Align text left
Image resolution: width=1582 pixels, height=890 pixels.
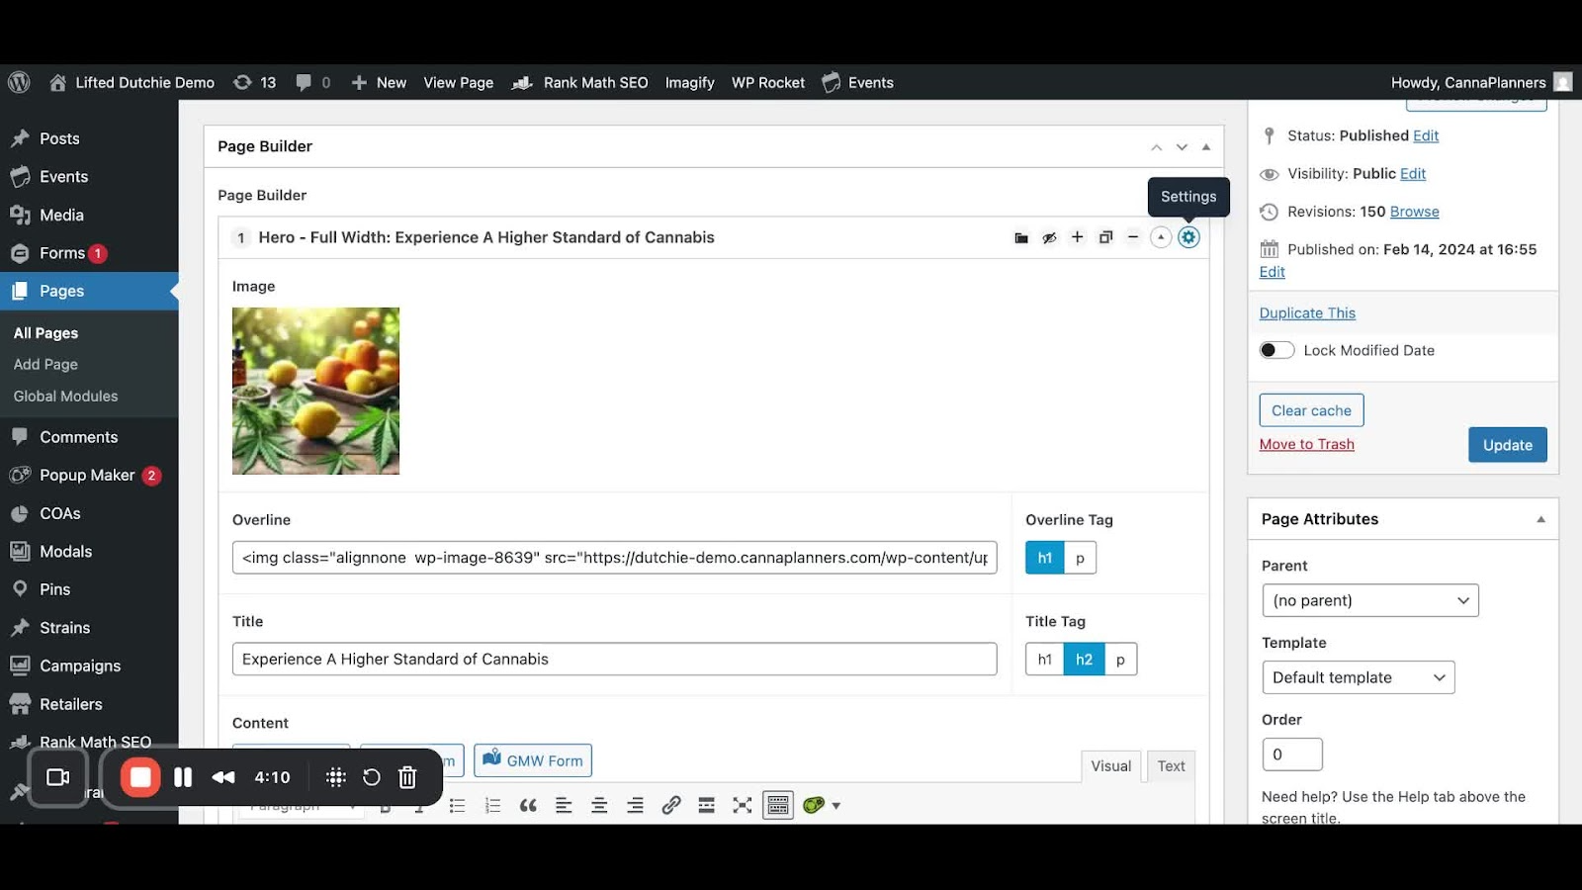tap(564, 806)
